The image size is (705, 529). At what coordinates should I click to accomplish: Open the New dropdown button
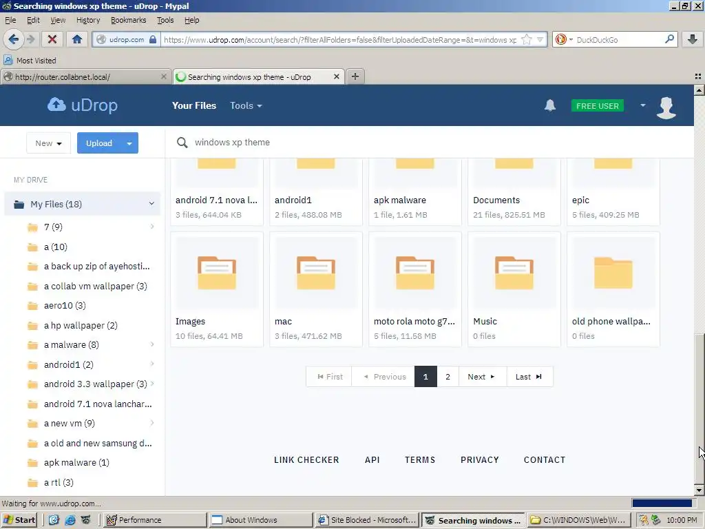click(49, 143)
